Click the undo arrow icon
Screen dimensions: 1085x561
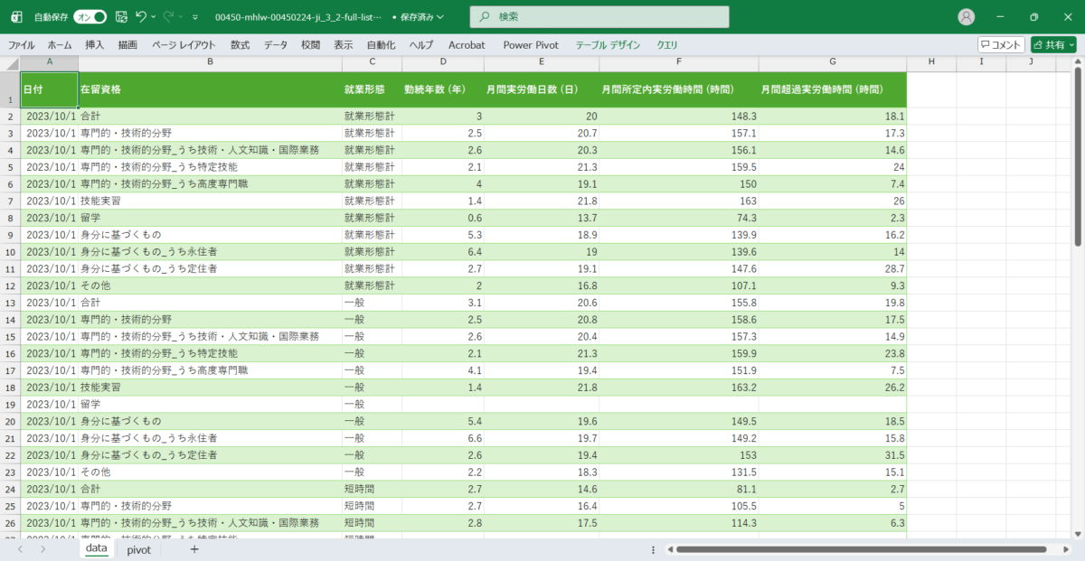coord(140,16)
